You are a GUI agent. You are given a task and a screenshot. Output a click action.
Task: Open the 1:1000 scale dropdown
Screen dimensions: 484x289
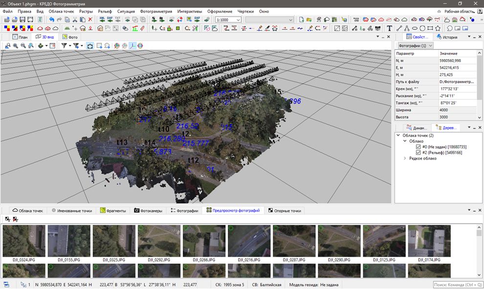point(238,20)
